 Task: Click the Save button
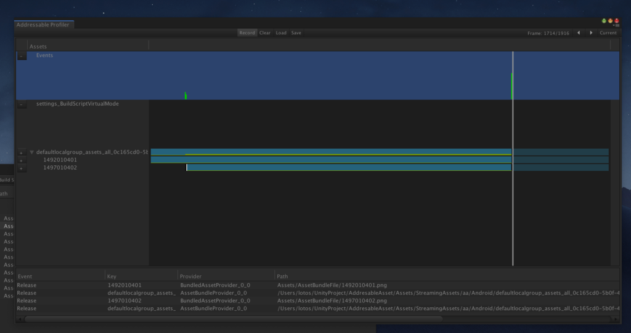coord(296,33)
